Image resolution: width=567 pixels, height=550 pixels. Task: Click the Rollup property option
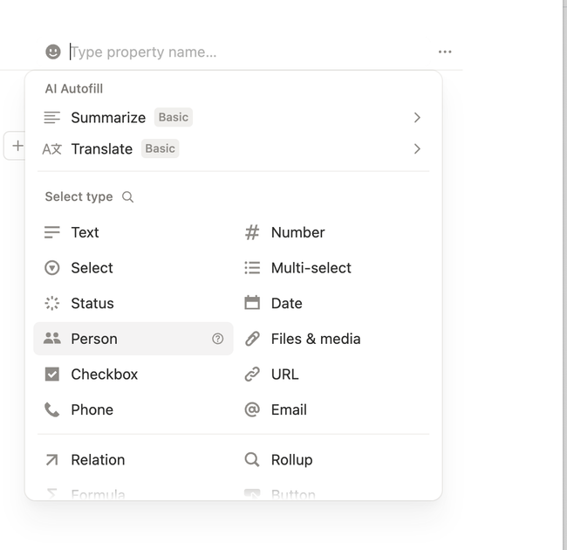pos(333,460)
